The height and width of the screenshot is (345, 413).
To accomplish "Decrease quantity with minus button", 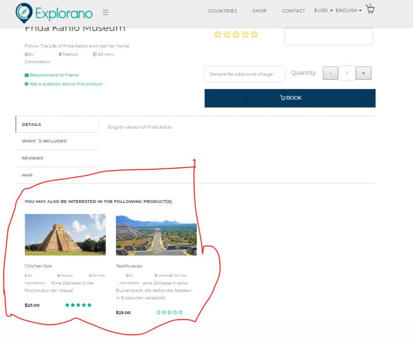I will (330, 74).
